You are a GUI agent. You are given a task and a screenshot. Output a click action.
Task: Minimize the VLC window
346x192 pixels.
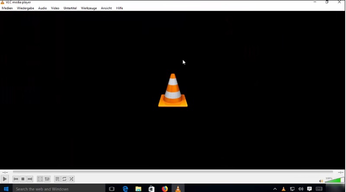tap(315, 2)
